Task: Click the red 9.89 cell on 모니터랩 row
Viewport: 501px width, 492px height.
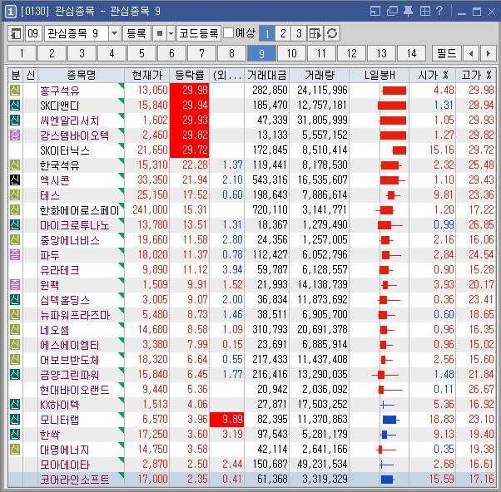Action: coord(227,419)
